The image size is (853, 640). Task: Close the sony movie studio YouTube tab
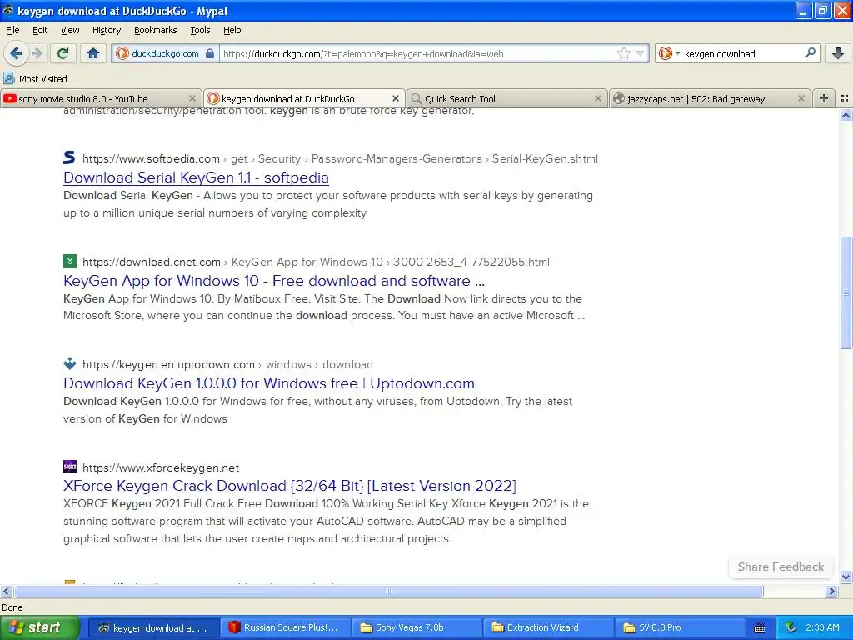[192, 98]
